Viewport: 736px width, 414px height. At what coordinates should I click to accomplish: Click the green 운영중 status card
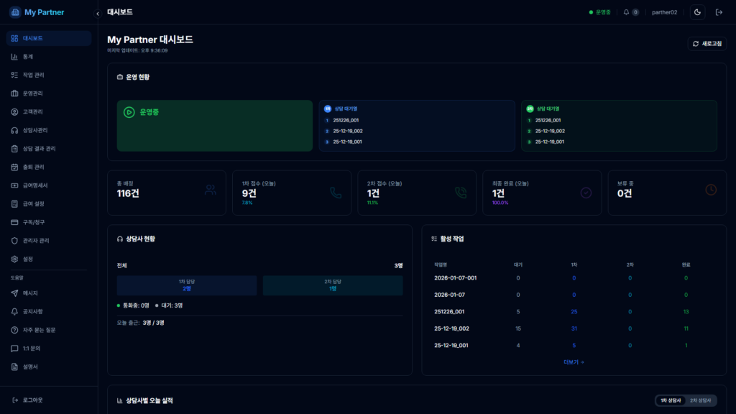click(214, 126)
